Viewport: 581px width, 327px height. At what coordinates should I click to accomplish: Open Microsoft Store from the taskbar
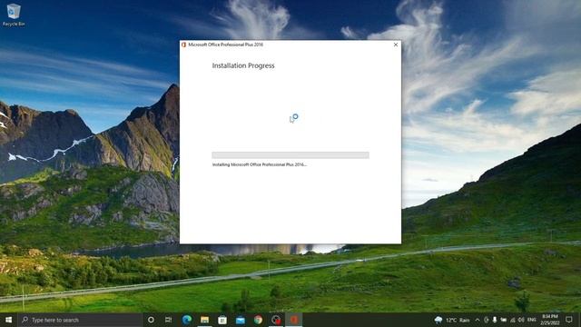[222, 320]
